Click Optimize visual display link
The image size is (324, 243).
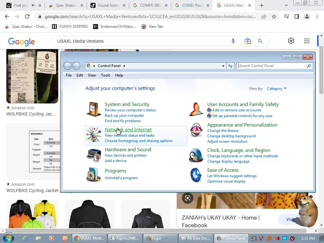click(x=227, y=181)
